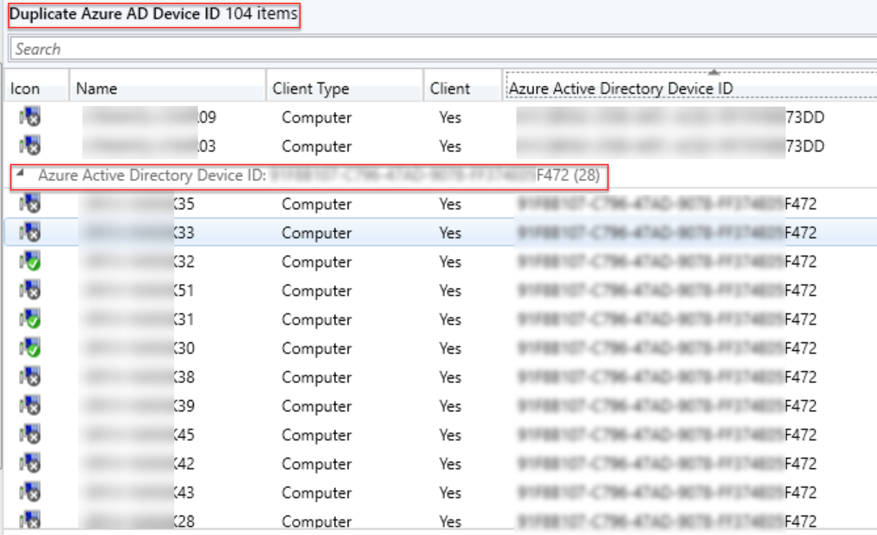Image resolution: width=877 pixels, height=535 pixels.
Task: Select the device name ending 09
Action: tap(150, 117)
